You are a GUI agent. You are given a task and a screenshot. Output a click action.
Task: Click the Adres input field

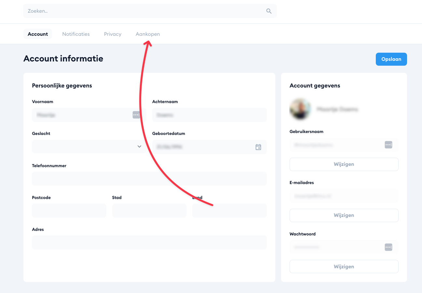coord(149,243)
